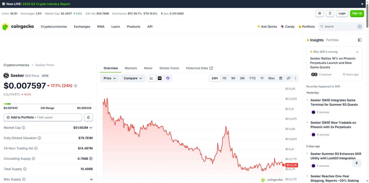This screenshot has height=183, width=369.
Task: Collapse the Why SKR is moving card
Action: (357, 52)
